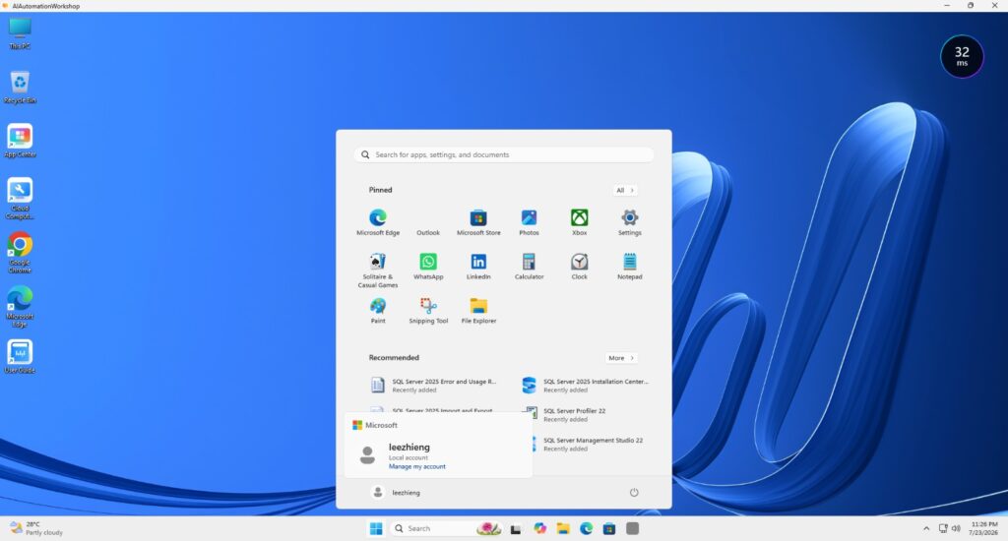Open Microsoft Store from the taskbar
This screenshot has height=541, width=1008.
[609, 528]
